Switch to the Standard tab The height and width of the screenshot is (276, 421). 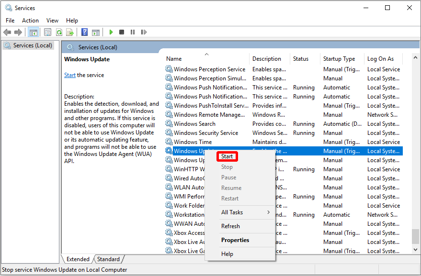click(x=108, y=259)
